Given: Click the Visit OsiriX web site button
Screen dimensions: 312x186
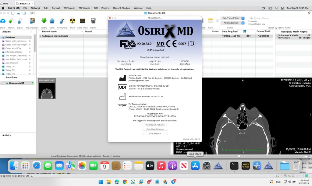Looking at the screenshot, I should 155,125.
